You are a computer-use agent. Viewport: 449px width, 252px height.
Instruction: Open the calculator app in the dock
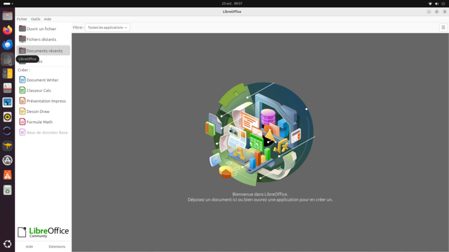7,73
